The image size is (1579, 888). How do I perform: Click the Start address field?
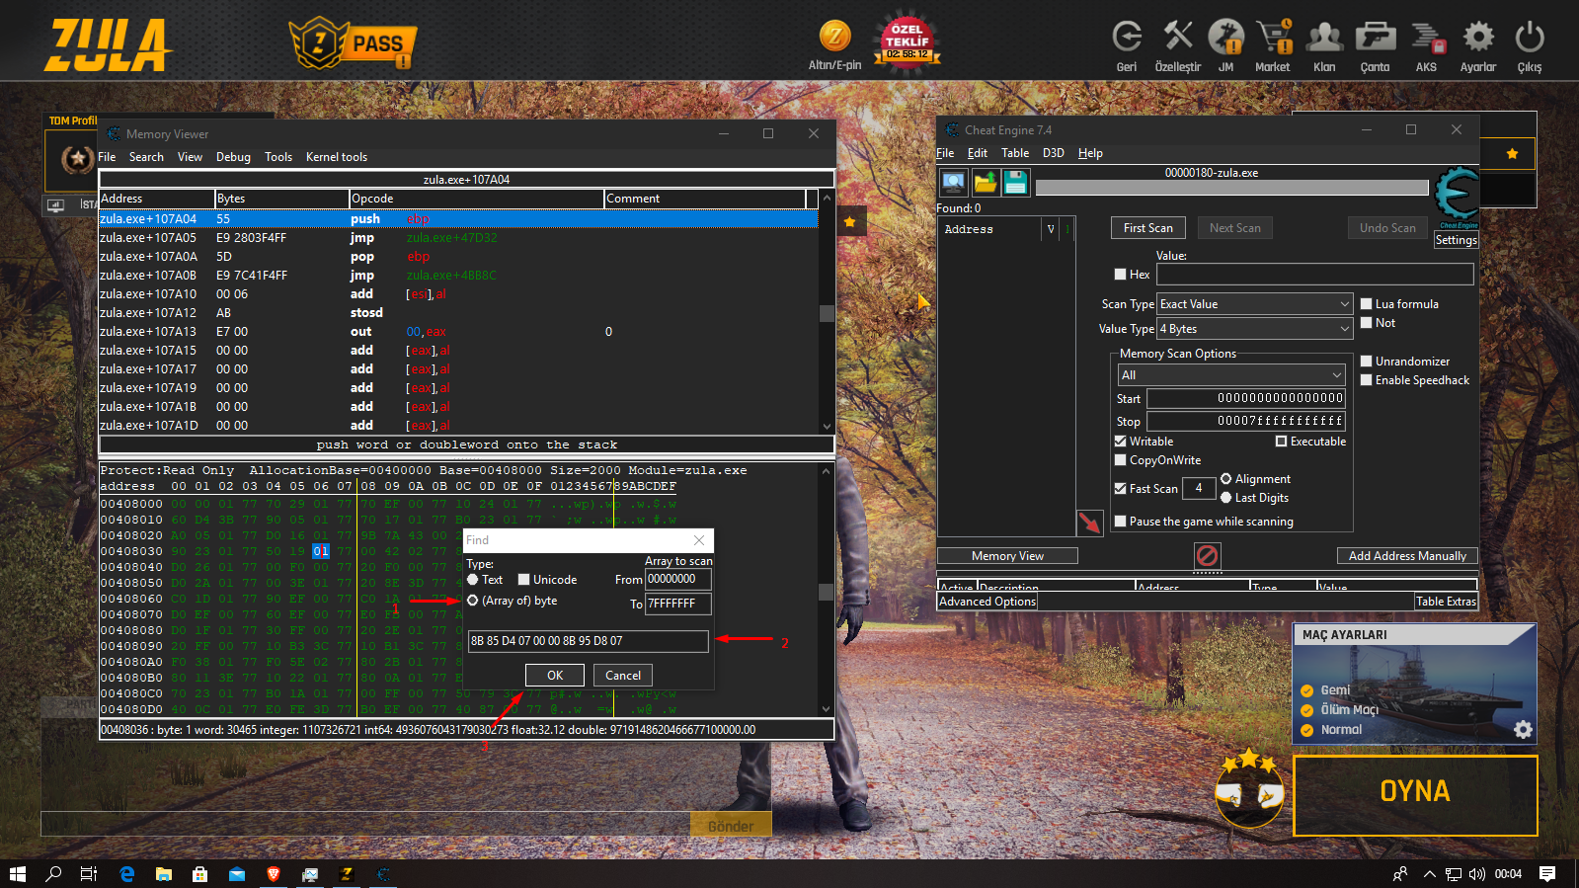1246,398
